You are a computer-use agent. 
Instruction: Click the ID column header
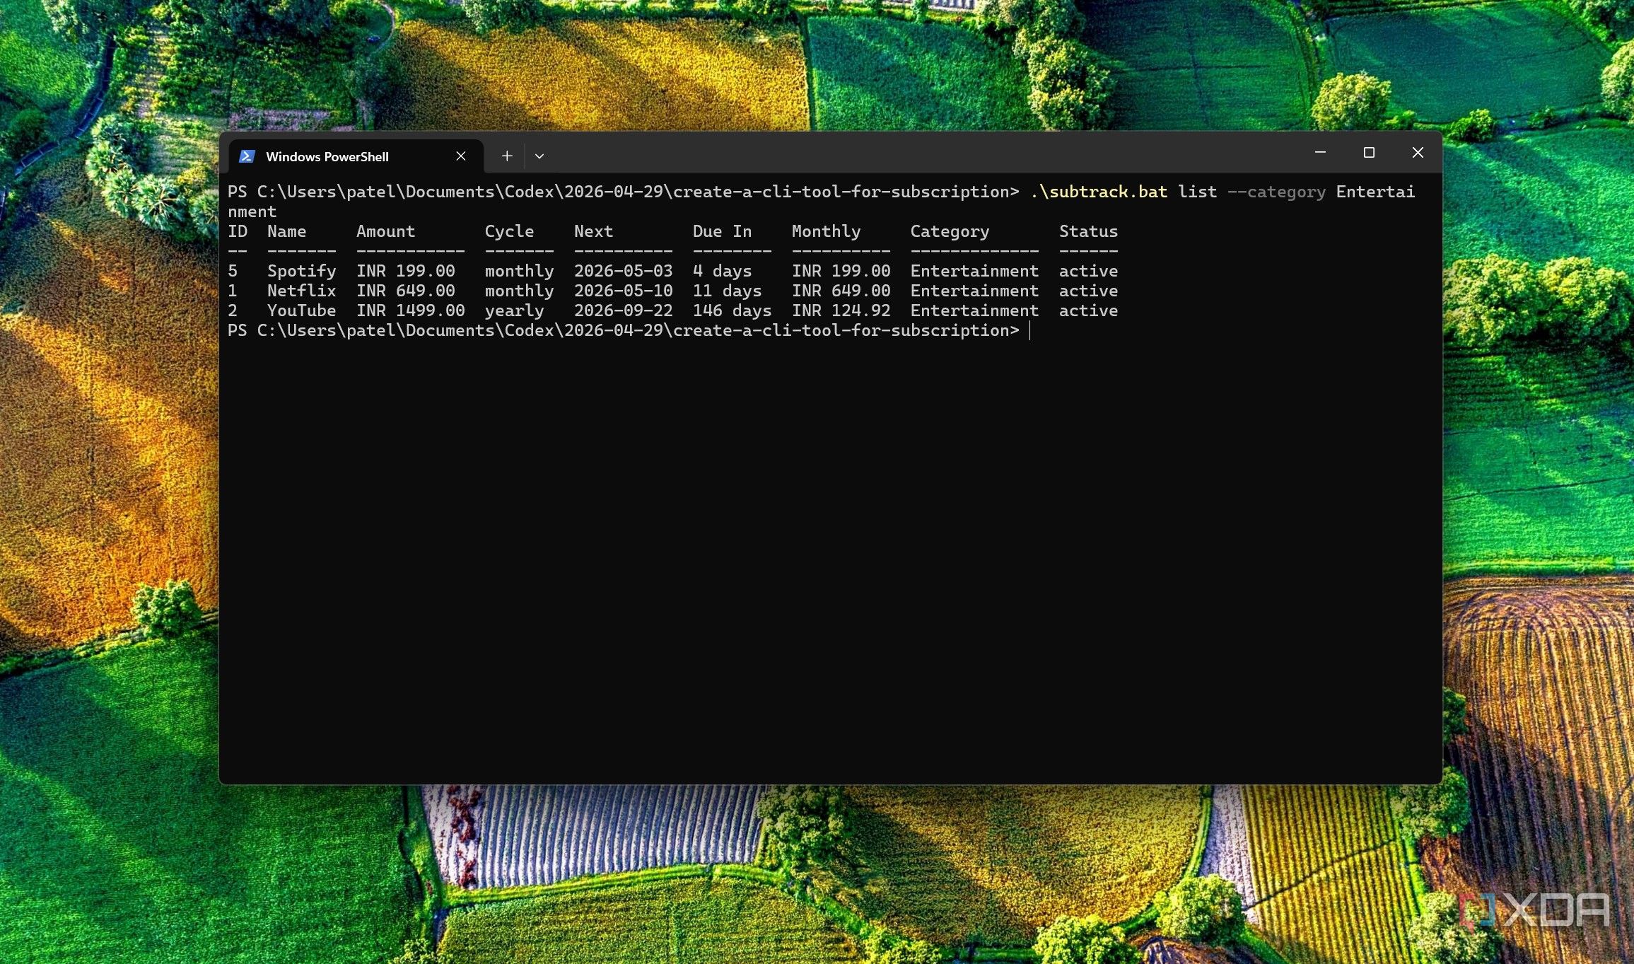pos(238,231)
